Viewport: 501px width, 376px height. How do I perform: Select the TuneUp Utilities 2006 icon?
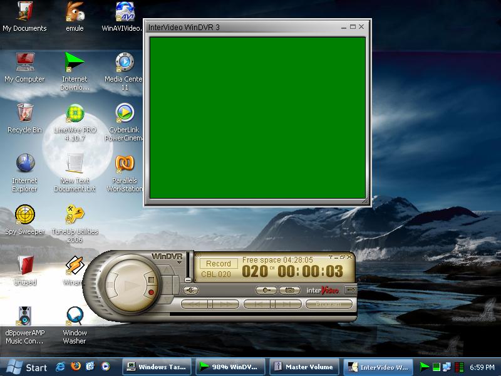point(75,224)
